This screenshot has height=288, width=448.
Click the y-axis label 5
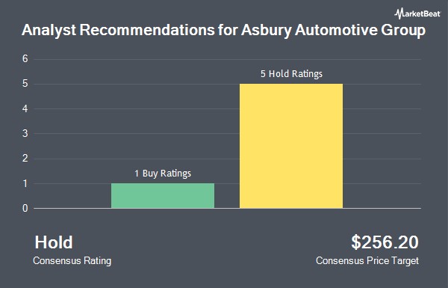point(25,84)
